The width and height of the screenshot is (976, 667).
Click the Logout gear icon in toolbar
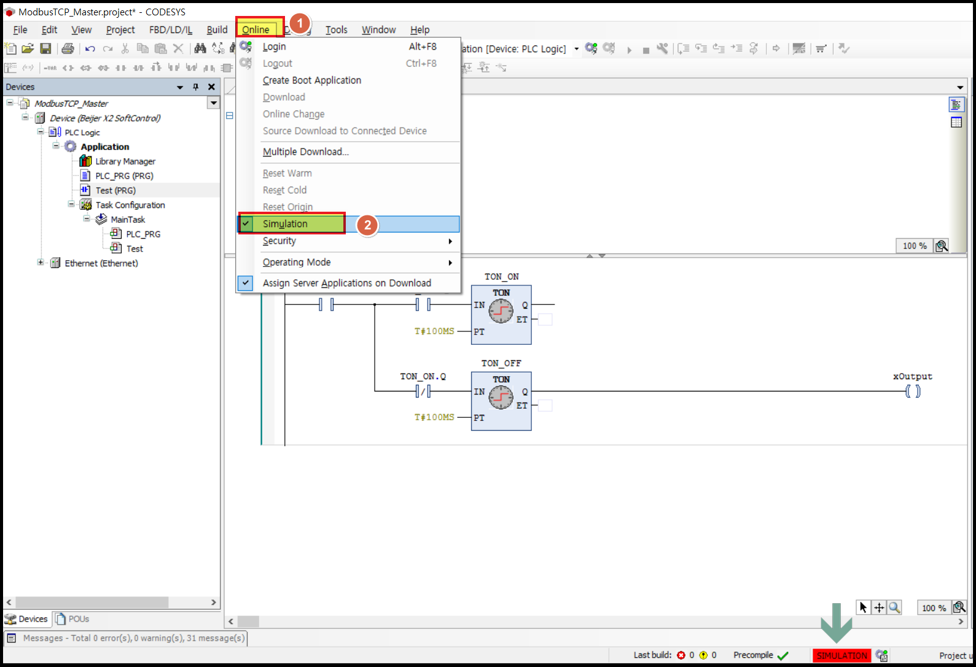[x=609, y=48]
